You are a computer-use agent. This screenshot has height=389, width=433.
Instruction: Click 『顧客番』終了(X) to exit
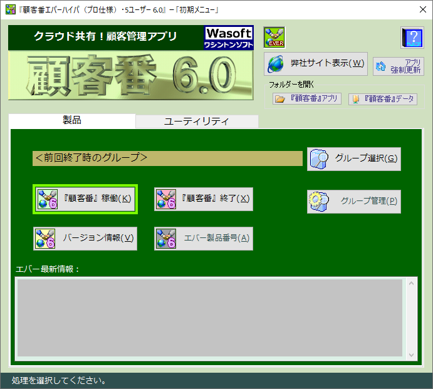[204, 199]
